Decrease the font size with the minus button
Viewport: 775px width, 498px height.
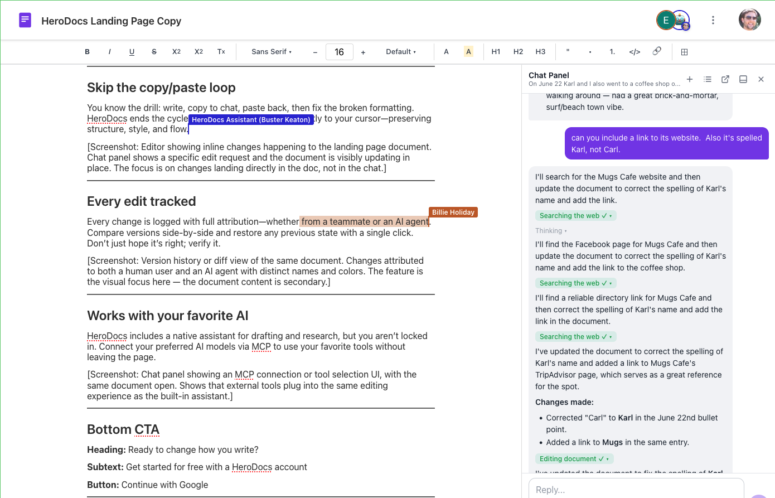pyautogui.click(x=315, y=51)
